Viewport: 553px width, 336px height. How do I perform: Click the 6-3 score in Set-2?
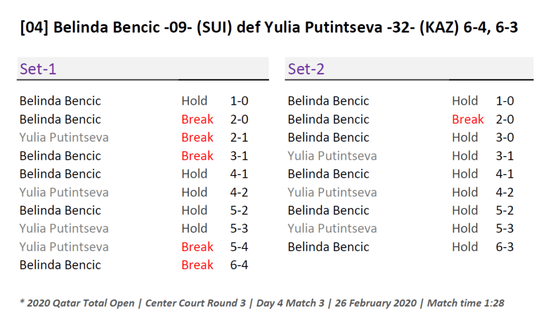(x=505, y=247)
